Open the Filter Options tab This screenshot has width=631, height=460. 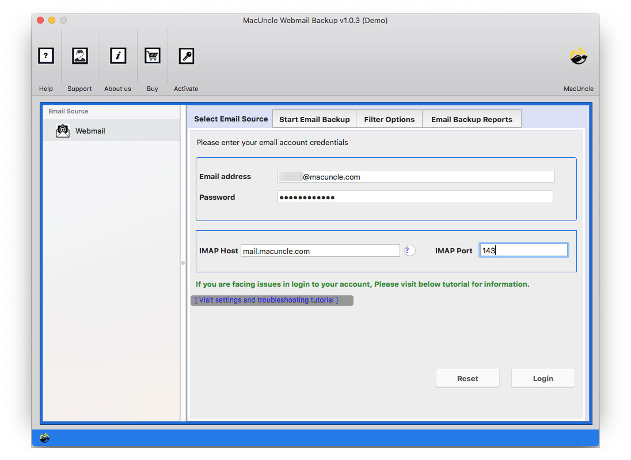pyautogui.click(x=389, y=119)
